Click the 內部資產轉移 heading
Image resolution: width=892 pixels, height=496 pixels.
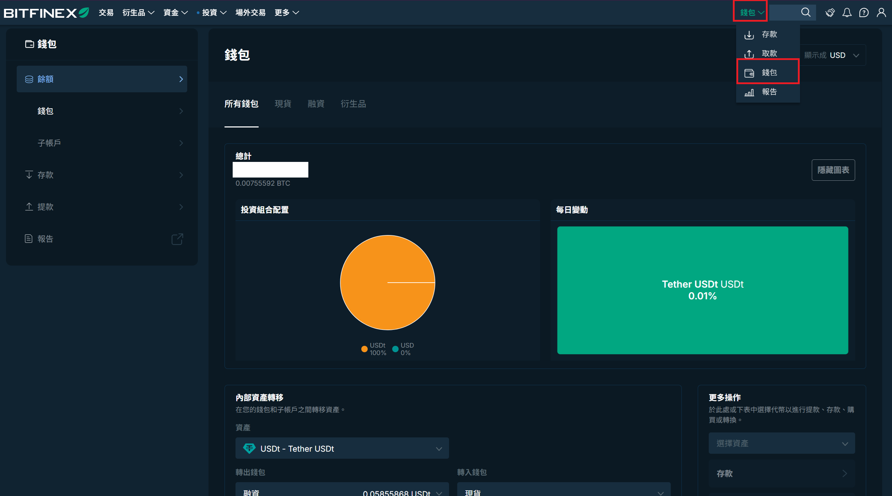[x=259, y=397]
